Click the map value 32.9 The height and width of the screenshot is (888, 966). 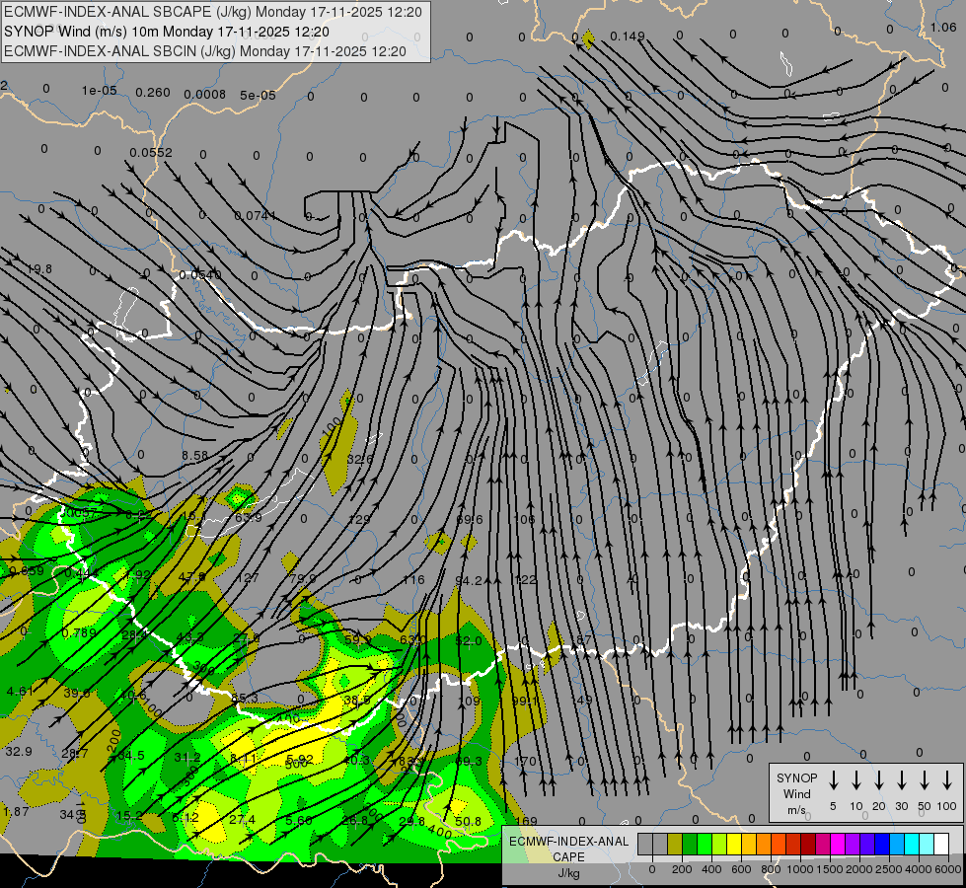click(x=19, y=751)
